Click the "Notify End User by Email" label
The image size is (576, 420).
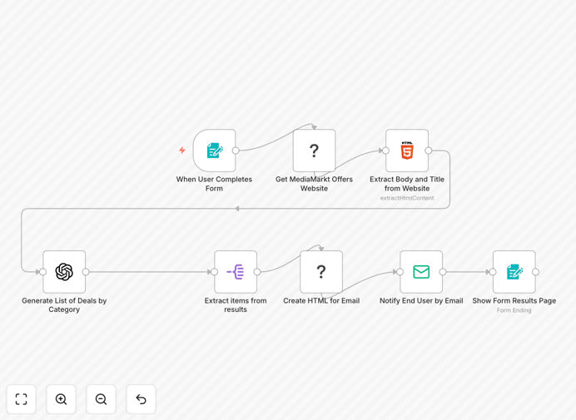pyautogui.click(x=421, y=301)
